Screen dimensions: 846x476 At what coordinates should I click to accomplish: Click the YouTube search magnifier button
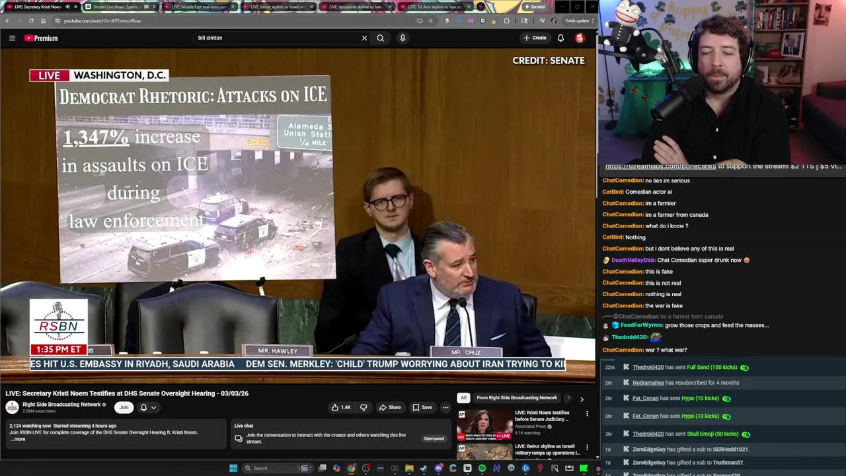click(x=380, y=38)
